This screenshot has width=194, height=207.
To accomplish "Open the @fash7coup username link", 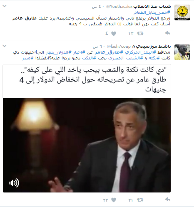I will tap(119, 47).
